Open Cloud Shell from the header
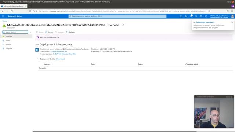Screen dimensions: 235x132 [x=181, y=16]
